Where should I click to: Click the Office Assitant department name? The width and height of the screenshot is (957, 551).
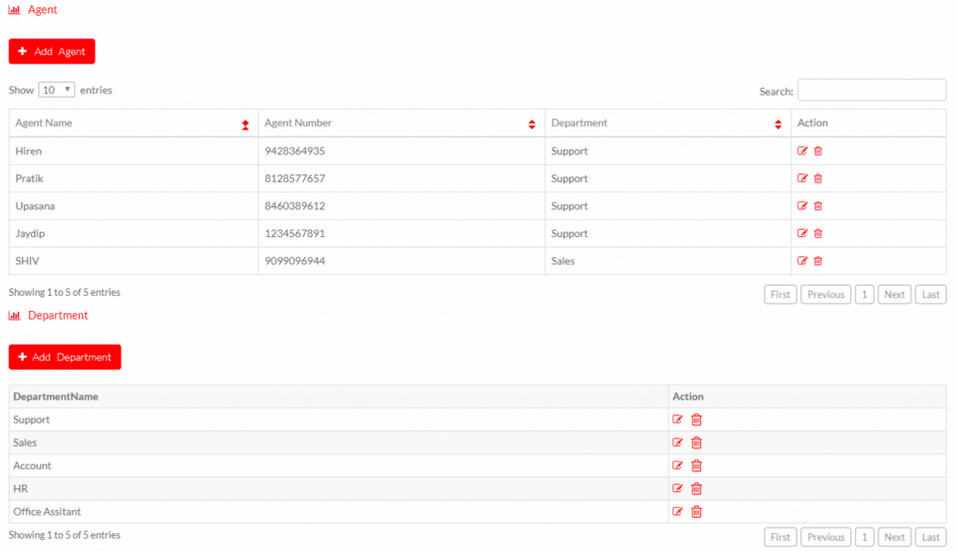(47, 511)
